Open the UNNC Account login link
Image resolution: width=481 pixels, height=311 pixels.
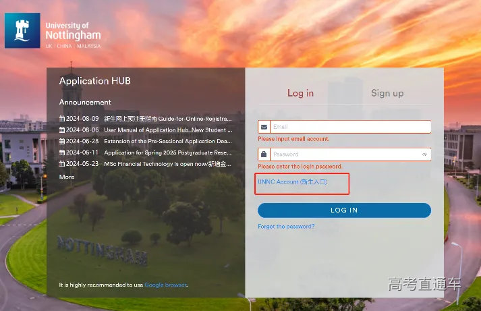click(292, 182)
